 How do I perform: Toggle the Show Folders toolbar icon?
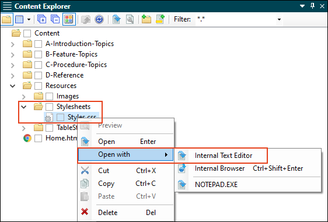tap(6, 19)
